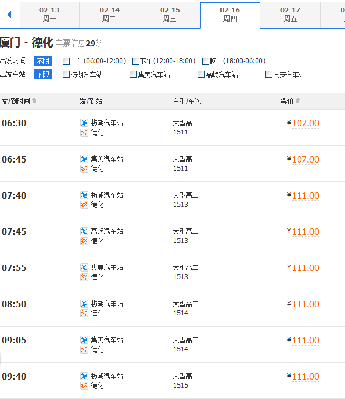The width and height of the screenshot is (345, 399).
Task: Select the 07:55 departure time
Action: (x=14, y=268)
